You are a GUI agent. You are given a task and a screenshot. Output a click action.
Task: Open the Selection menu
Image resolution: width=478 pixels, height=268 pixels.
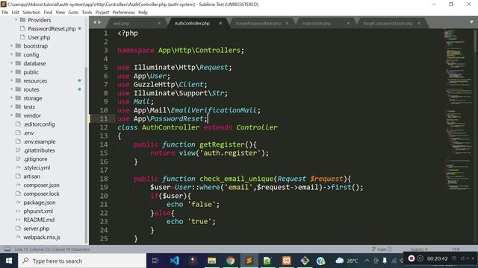[x=31, y=12]
